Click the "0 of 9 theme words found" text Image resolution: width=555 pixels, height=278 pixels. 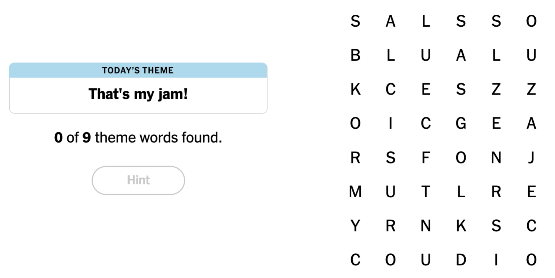point(138,137)
